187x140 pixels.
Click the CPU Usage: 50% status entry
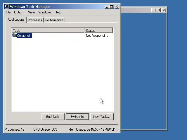pos(50,129)
